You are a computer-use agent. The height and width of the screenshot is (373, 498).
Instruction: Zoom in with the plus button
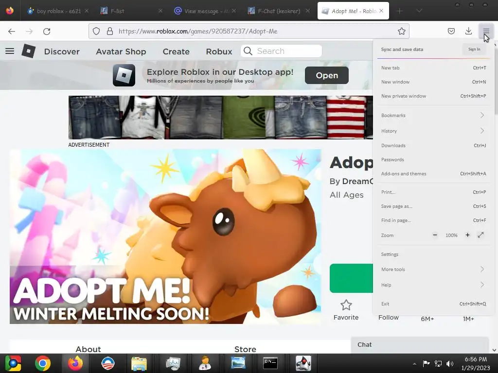[467, 235]
